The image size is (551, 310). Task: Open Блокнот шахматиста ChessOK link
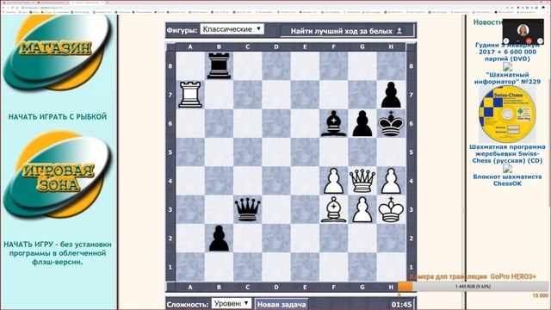tap(507, 180)
